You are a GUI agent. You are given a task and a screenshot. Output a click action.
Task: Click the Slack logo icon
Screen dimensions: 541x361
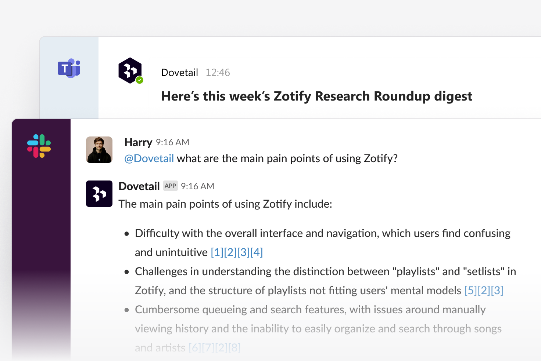click(39, 146)
